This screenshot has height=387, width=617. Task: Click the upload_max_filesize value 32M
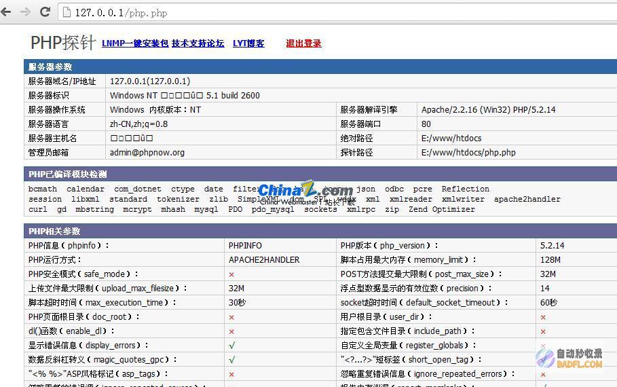coord(236,288)
